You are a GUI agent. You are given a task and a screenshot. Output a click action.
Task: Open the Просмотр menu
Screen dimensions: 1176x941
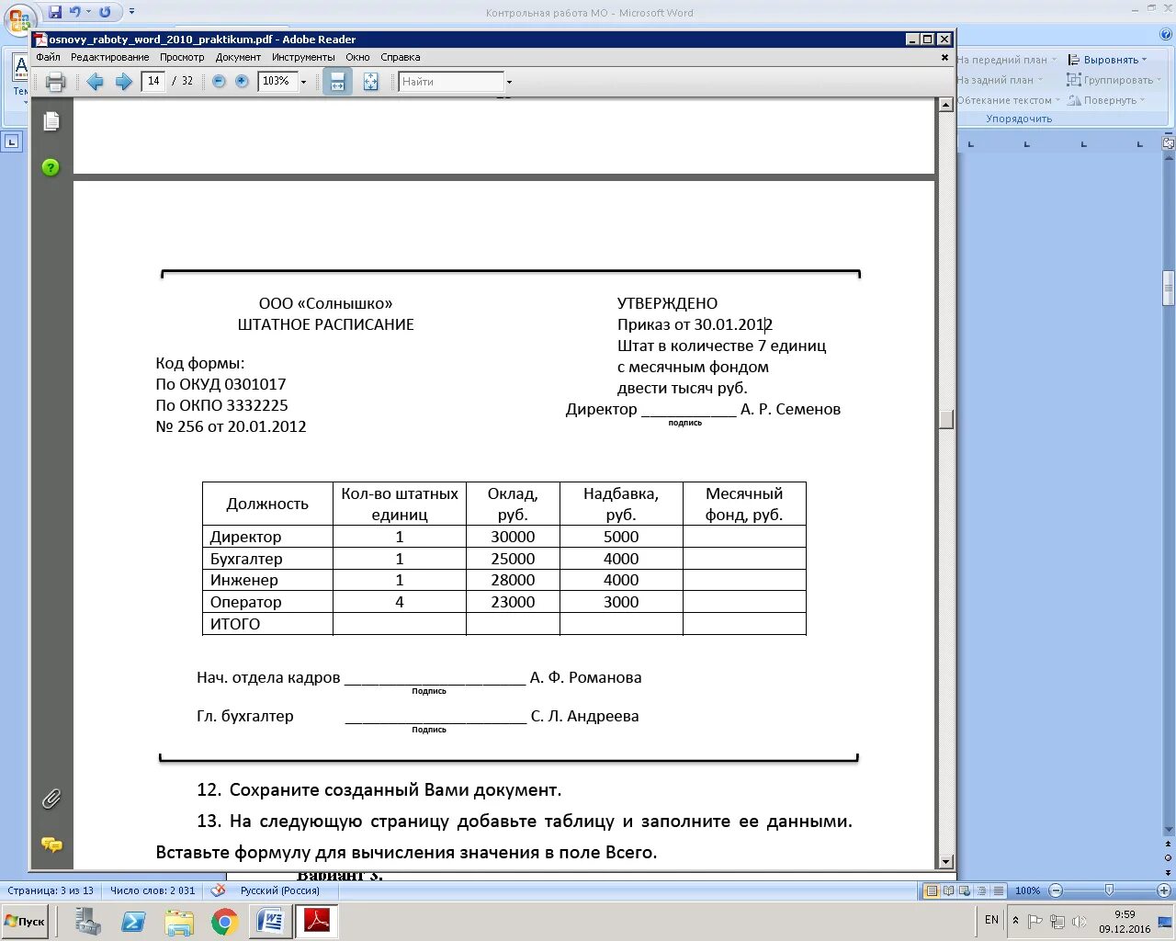click(x=182, y=57)
